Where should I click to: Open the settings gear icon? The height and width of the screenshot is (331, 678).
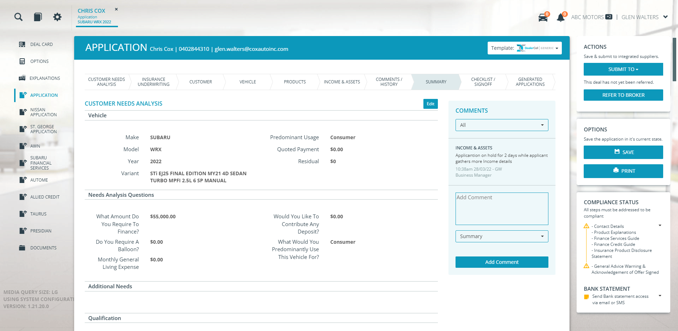[57, 17]
